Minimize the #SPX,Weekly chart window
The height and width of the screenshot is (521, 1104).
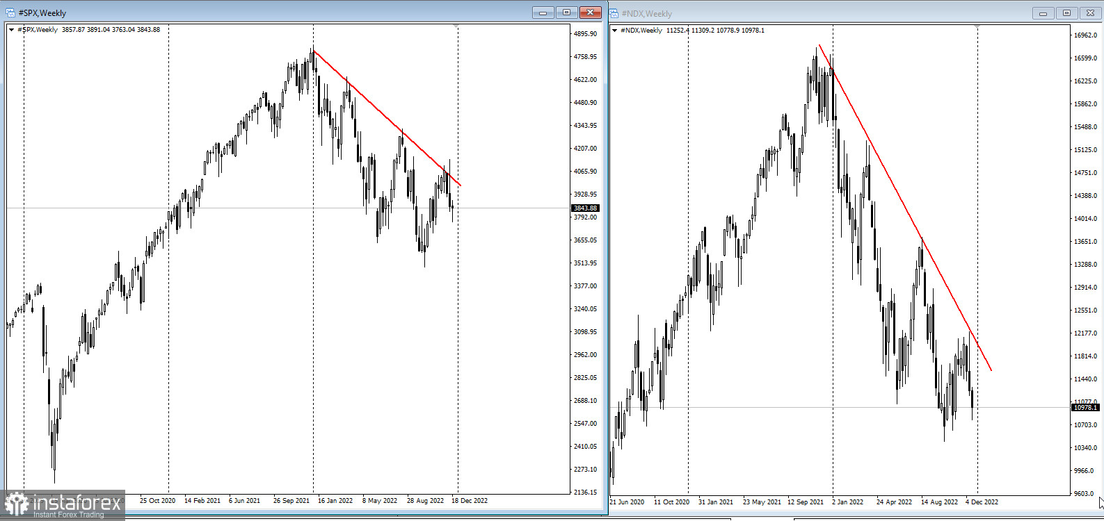click(543, 13)
